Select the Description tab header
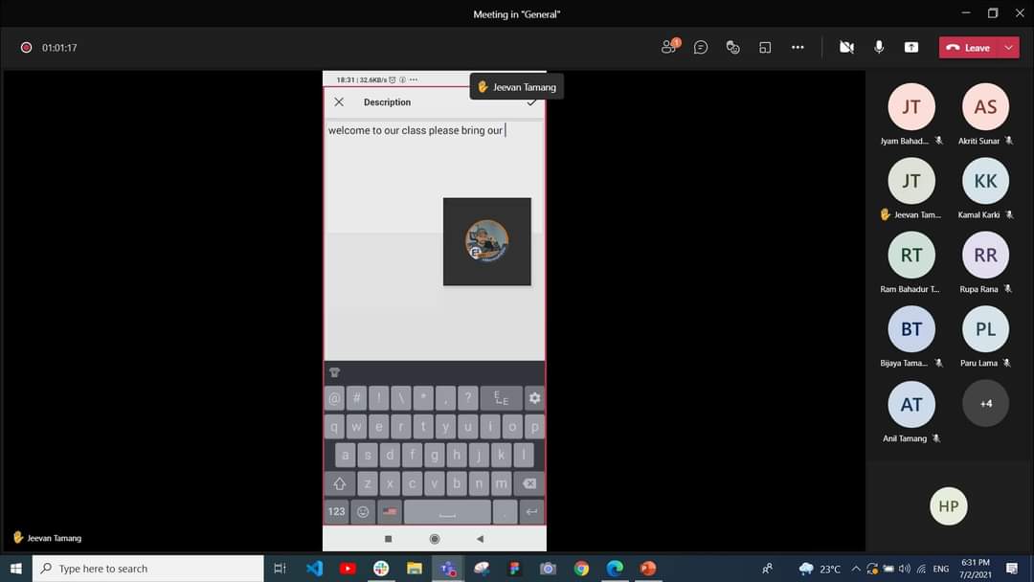1034x582 pixels. click(x=387, y=101)
